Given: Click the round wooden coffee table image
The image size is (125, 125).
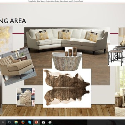Looking at the screenshot, I should (67, 61).
